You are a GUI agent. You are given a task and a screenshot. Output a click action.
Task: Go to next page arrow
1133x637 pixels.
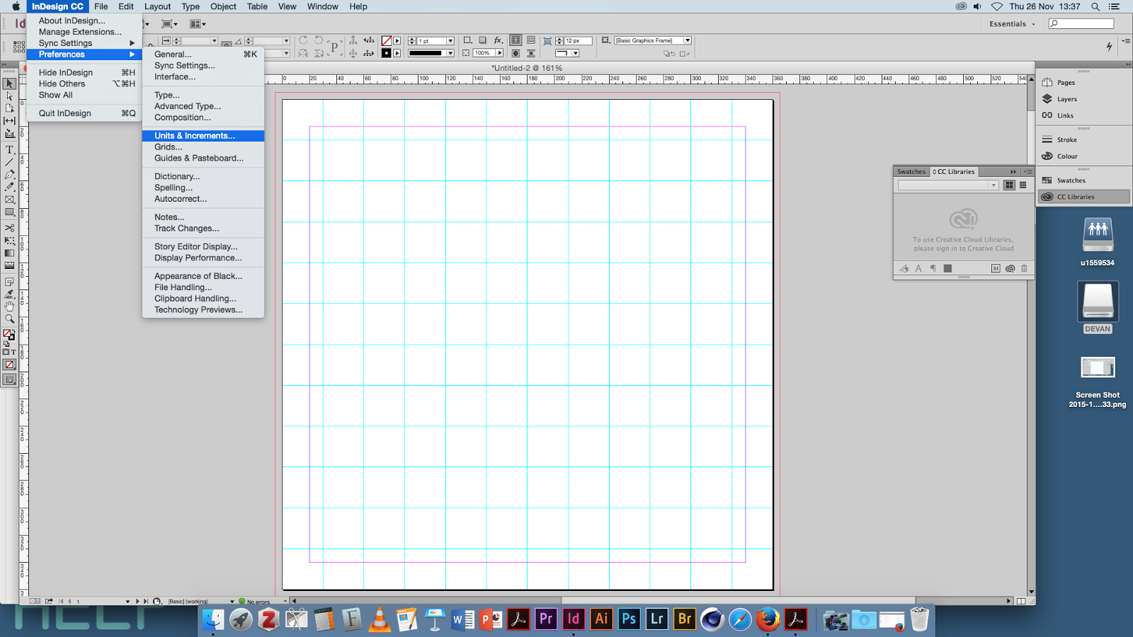[137, 602]
